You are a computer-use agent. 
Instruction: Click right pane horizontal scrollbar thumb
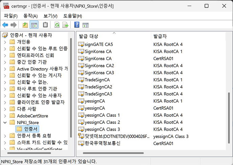coord(113,153)
